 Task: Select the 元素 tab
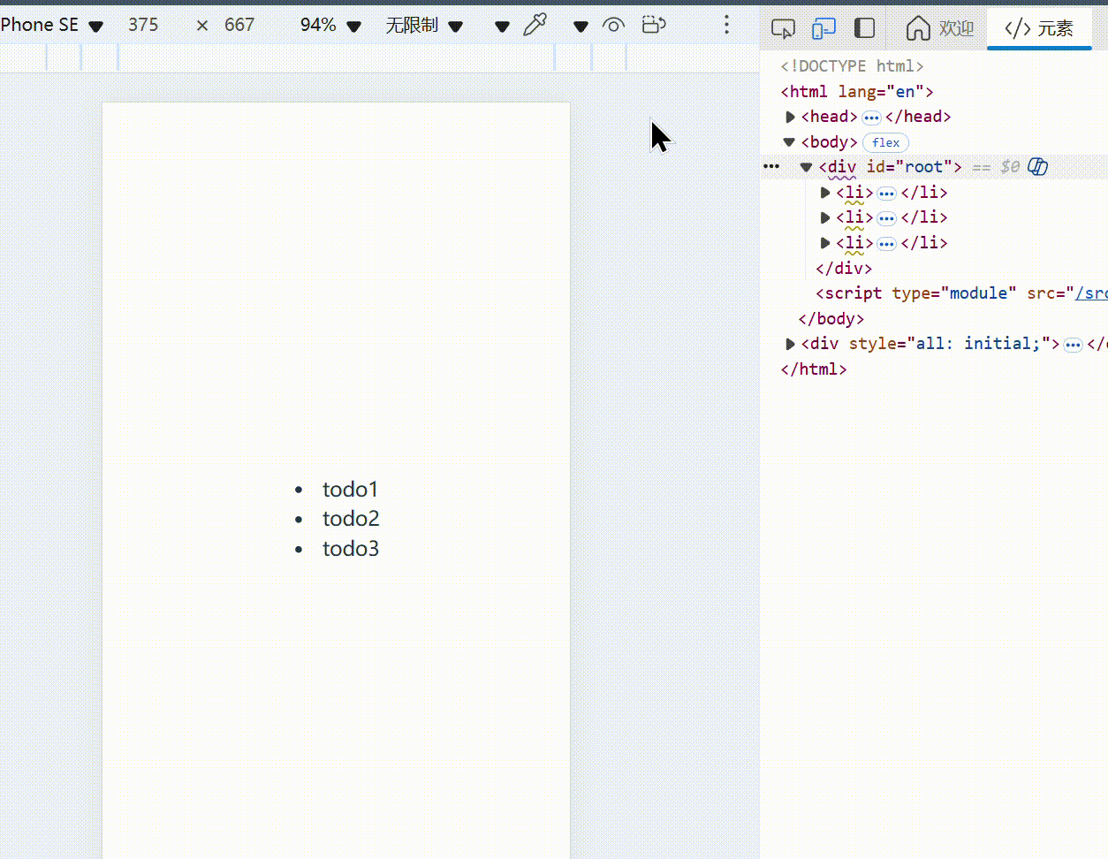coord(1039,27)
